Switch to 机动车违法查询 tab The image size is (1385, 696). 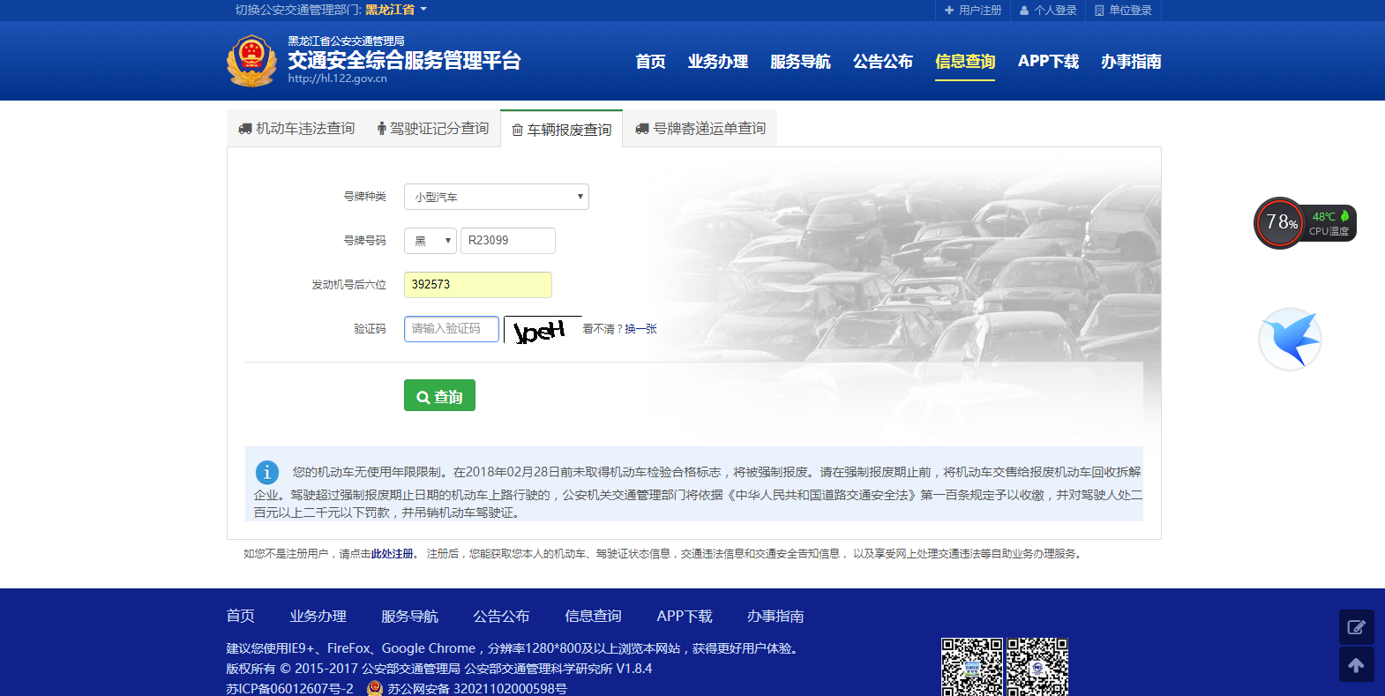point(296,129)
